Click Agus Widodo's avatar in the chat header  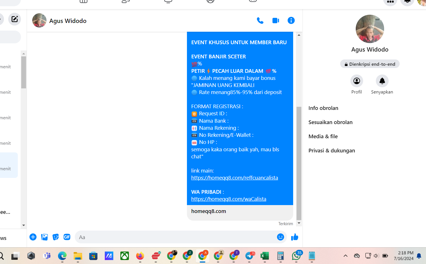tap(39, 20)
